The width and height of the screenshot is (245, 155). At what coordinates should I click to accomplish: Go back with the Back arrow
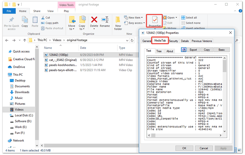coord(7,40)
